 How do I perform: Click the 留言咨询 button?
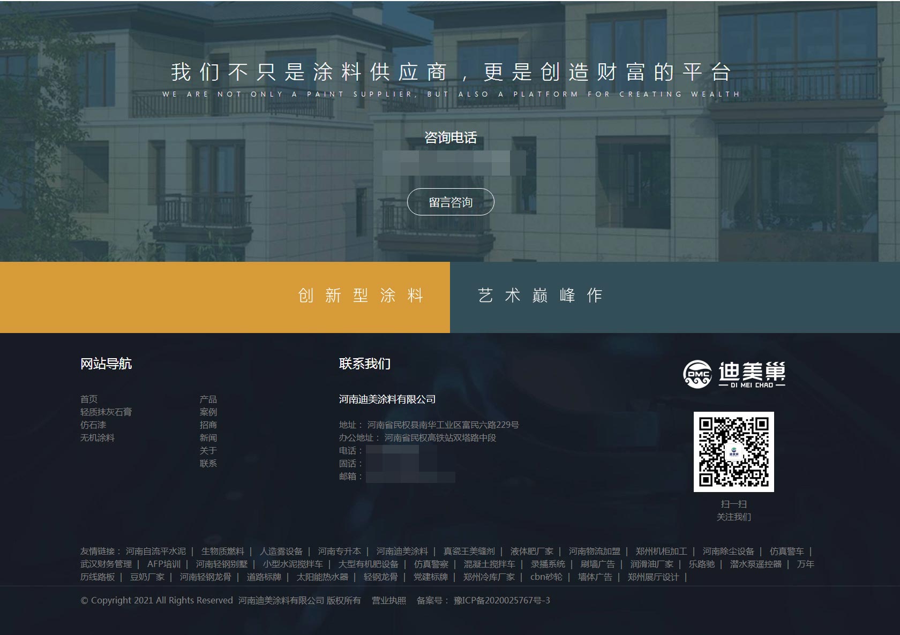[451, 202]
